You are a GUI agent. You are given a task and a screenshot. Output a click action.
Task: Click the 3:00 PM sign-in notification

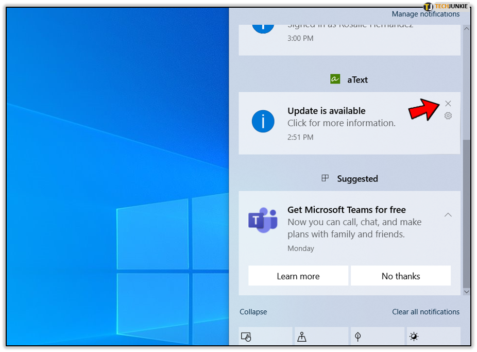click(x=350, y=40)
